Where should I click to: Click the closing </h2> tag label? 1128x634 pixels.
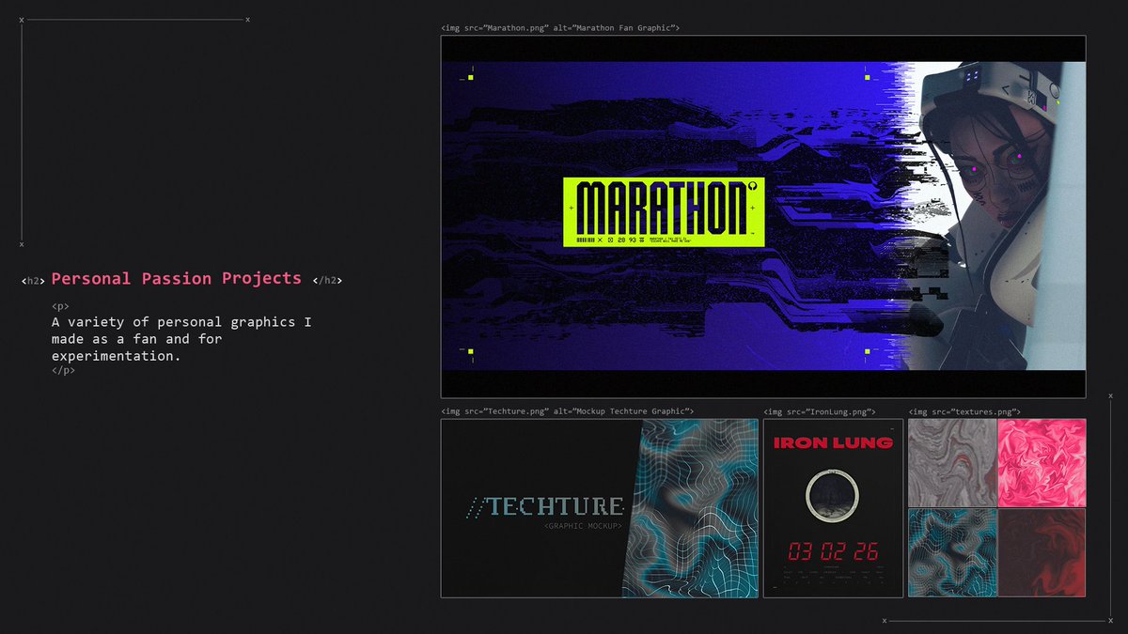click(327, 280)
